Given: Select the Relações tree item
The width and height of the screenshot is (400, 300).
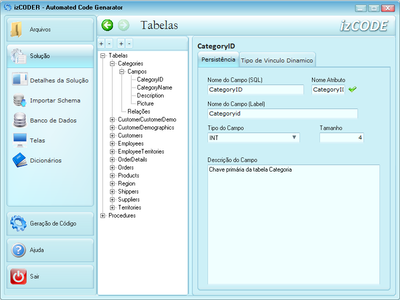Looking at the screenshot, I should [139, 111].
